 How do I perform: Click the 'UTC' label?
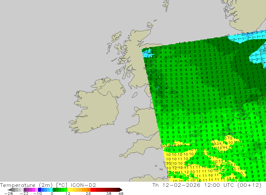coord(229,185)
